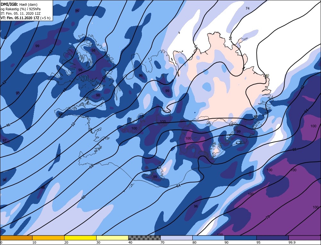This screenshot has height=245, width=321.
Task: Click the light orange 10–20 legend swatch
Action: [x=48, y=238]
